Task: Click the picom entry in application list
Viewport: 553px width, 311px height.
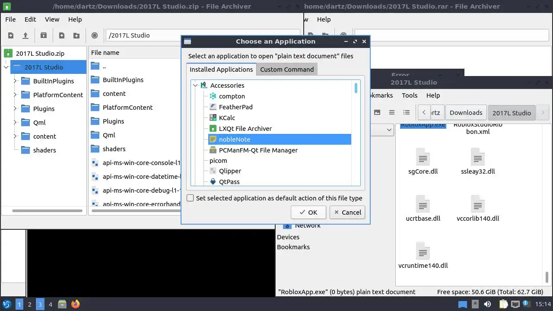Action: pyautogui.click(x=218, y=160)
